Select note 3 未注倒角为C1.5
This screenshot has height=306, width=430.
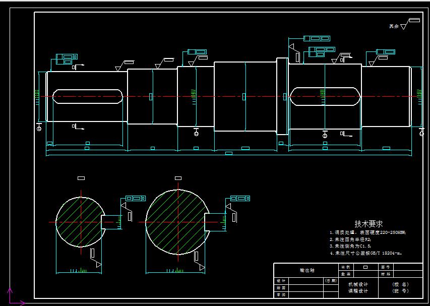(350, 246)
